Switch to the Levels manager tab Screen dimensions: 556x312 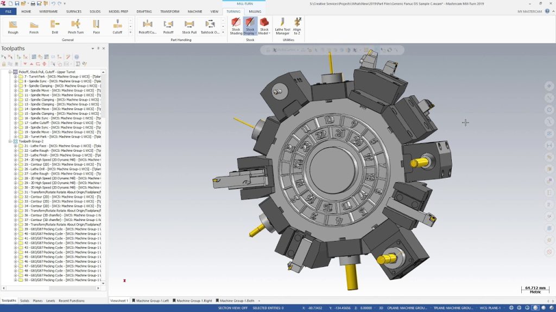point(50,301)
